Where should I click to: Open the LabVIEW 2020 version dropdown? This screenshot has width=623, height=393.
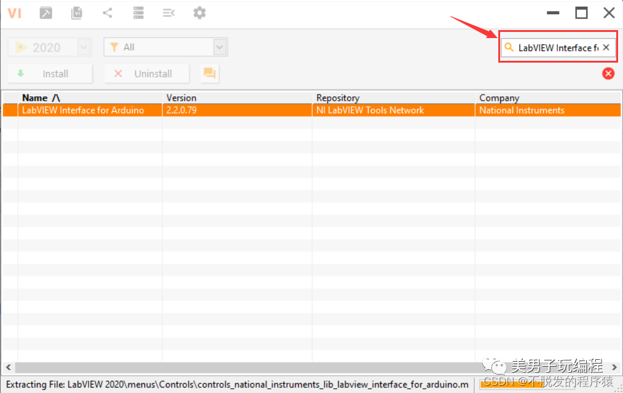pos(84,47)
